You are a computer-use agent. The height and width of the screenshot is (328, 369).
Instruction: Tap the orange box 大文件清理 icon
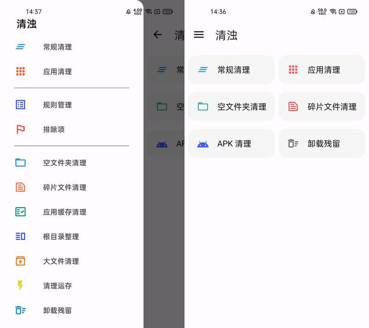click(20, 261)
